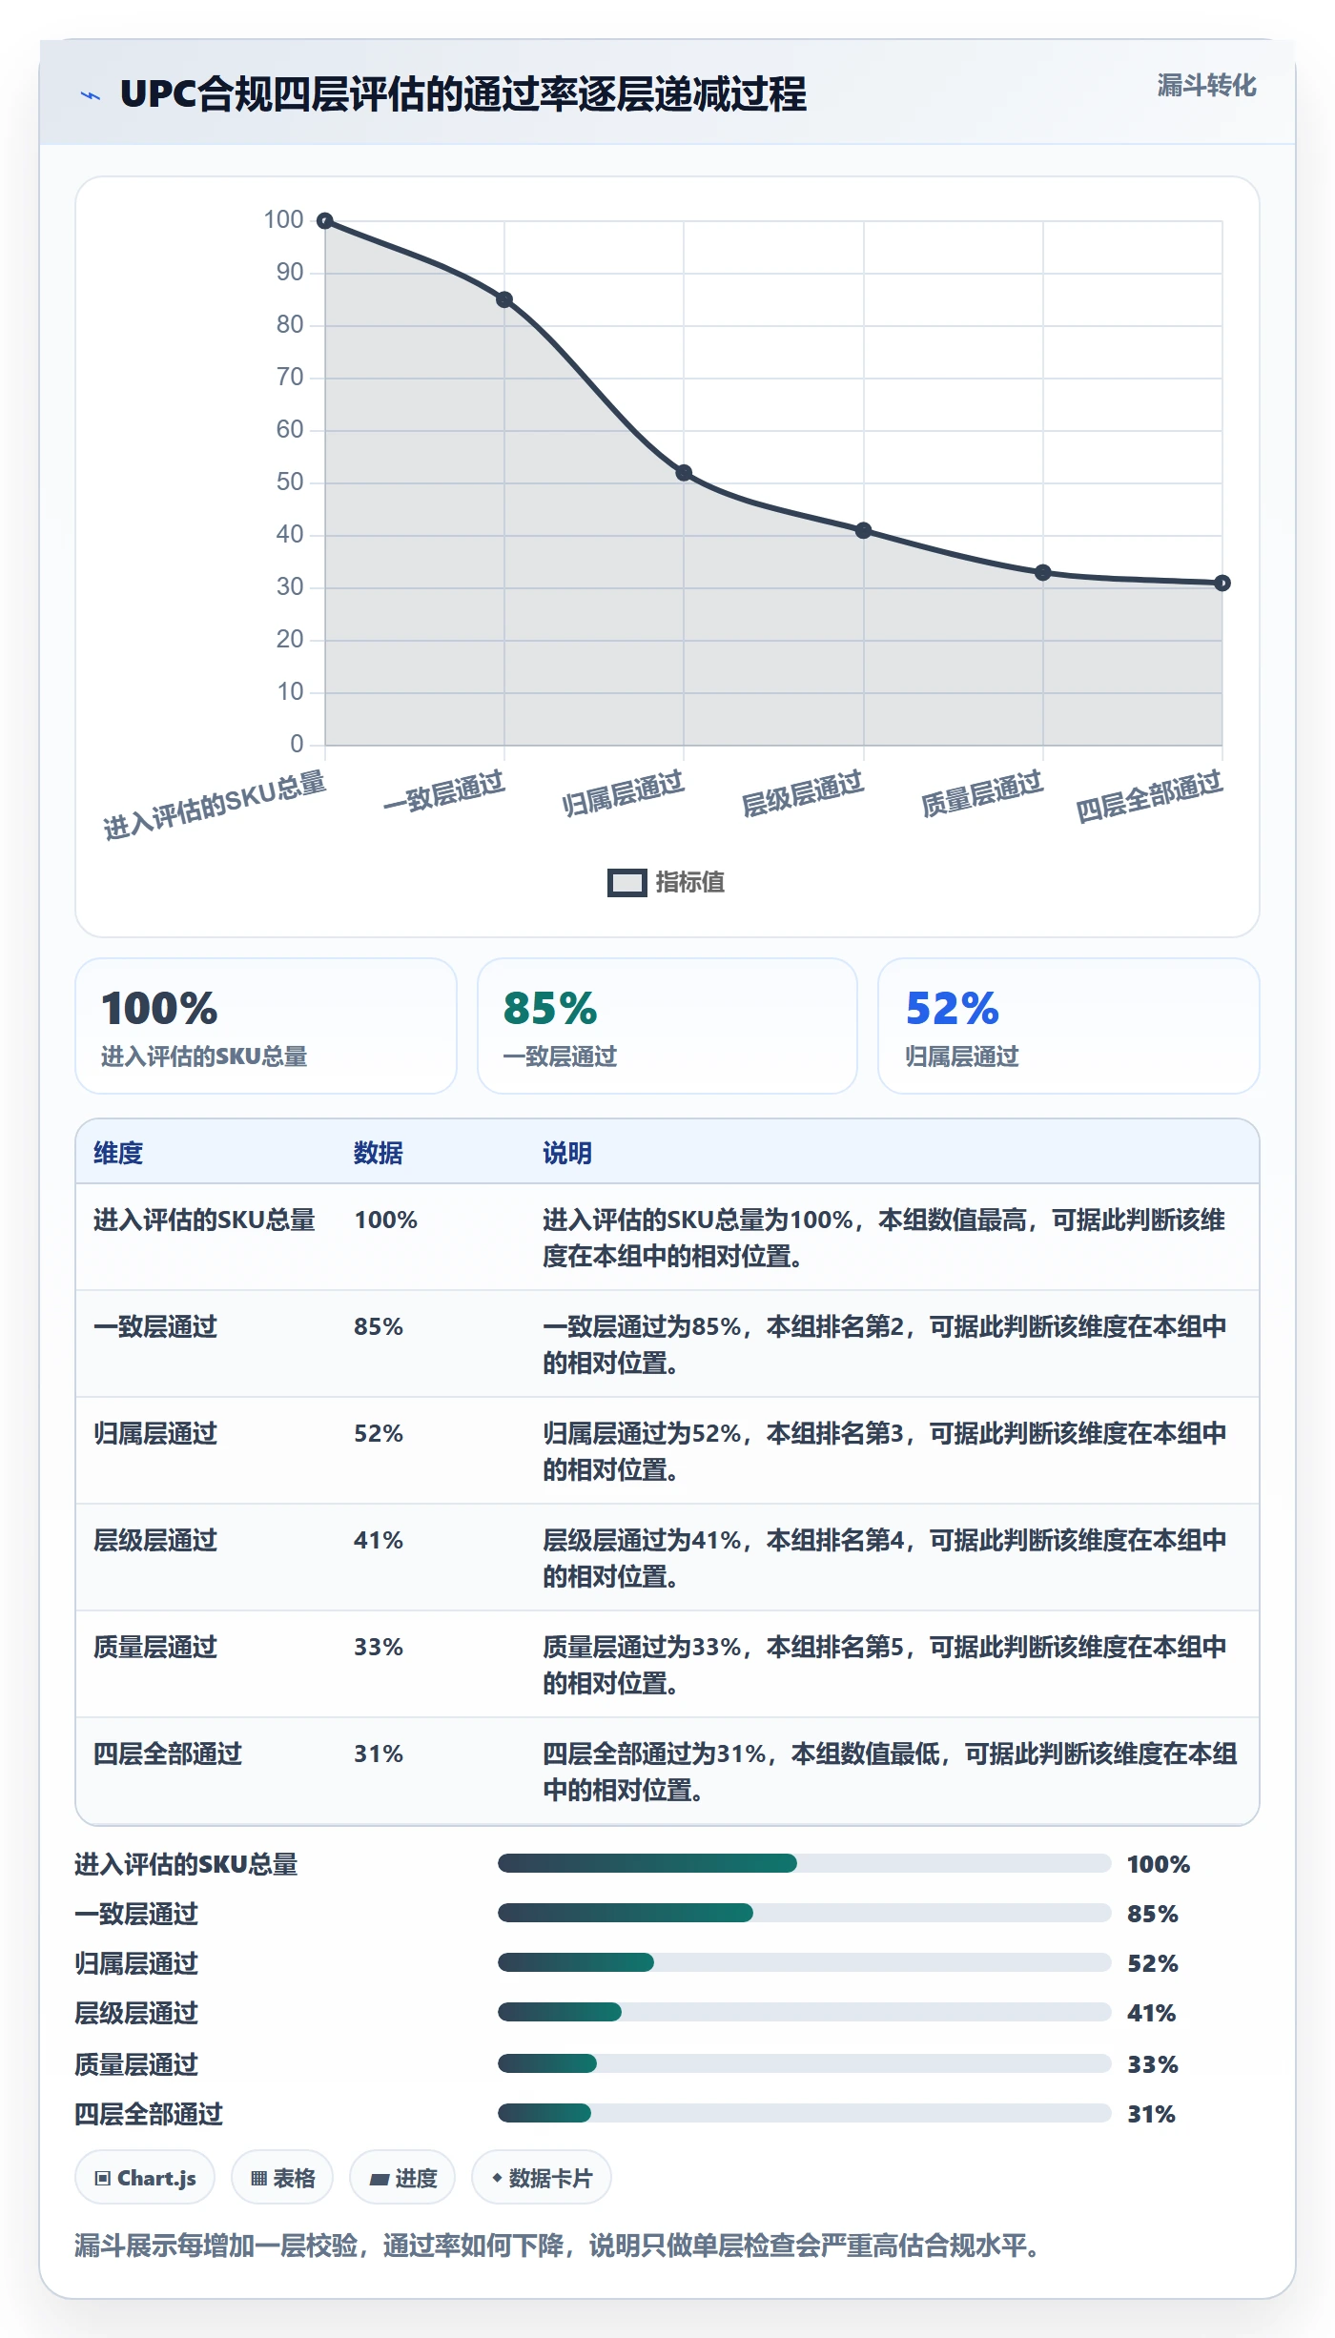Click the 33% value in the table
This screenshot has width=1335, height=2338.
click(x=379, y=1647)
